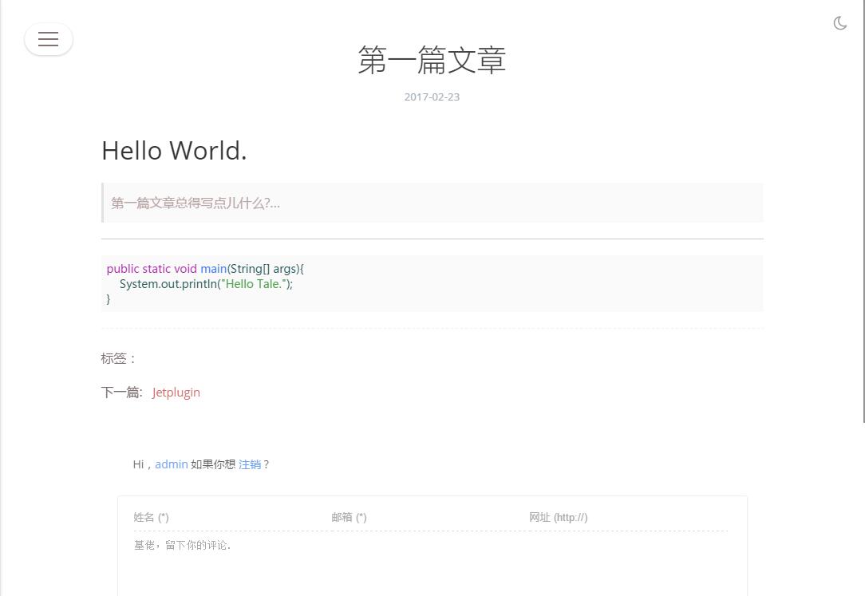Log out via the 注销 link
The image size is (865, 596).
250,464
